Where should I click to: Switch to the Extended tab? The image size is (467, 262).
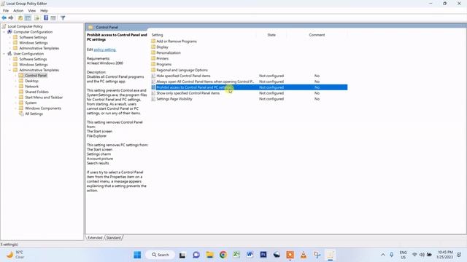click(x=95, y=238)
